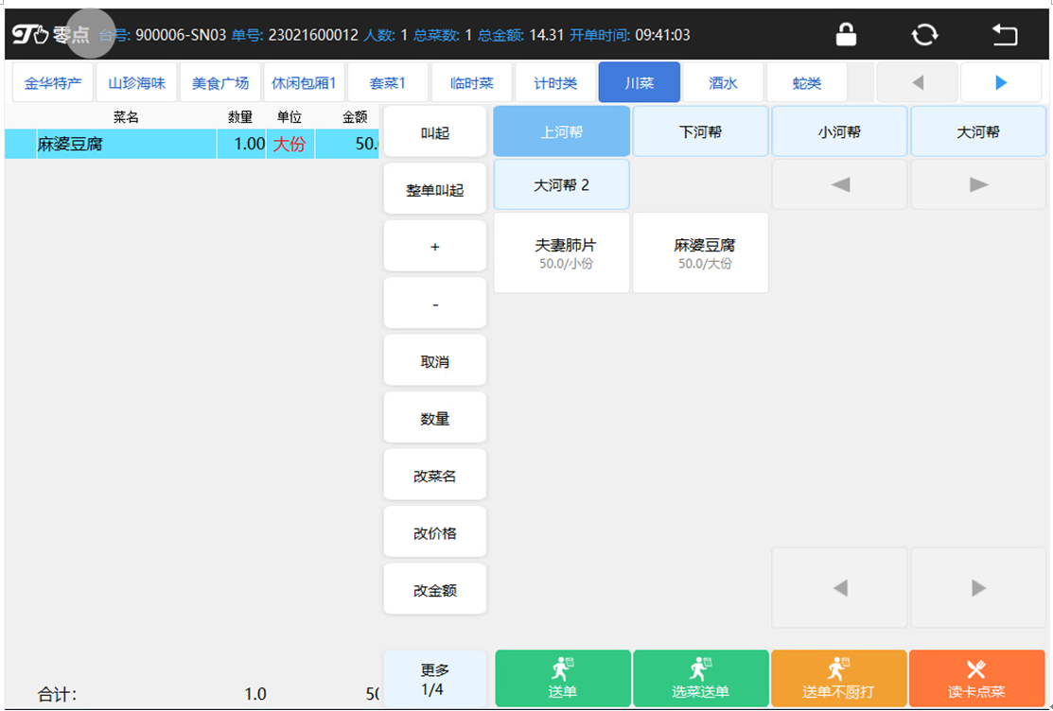The height and width of the screenshot is (711, 1053).
Task: Click the 整单叫起 button
Action: click(x=434, y=190)
